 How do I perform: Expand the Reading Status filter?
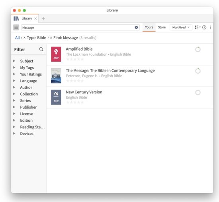click(14, 127)
